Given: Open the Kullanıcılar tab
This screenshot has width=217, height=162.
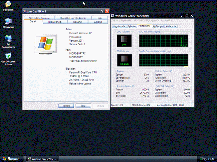Looking at the screenshot, I should (x=171, y=26).
